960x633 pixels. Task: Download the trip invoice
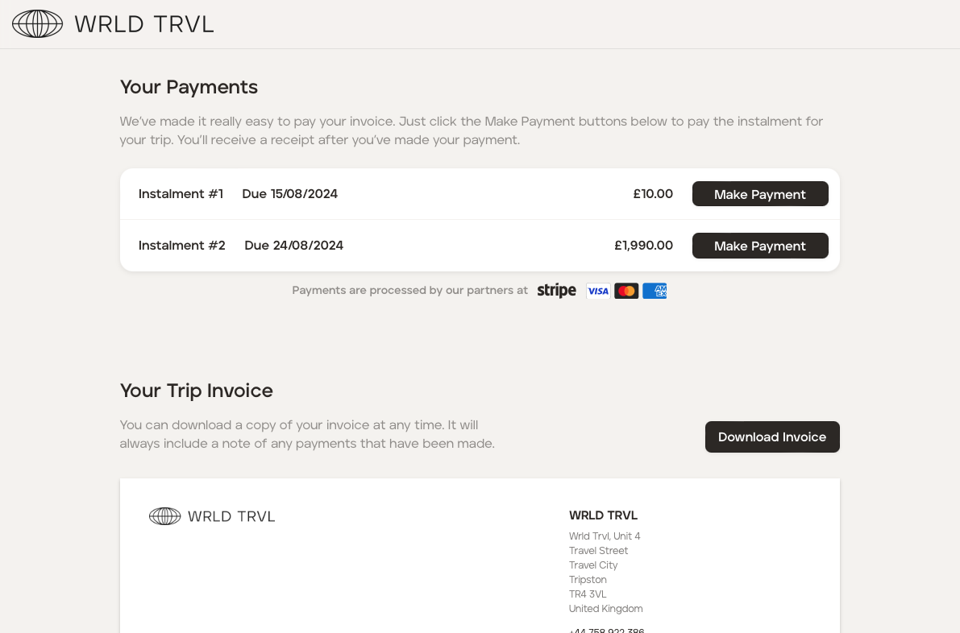click(x=771, y=436)
